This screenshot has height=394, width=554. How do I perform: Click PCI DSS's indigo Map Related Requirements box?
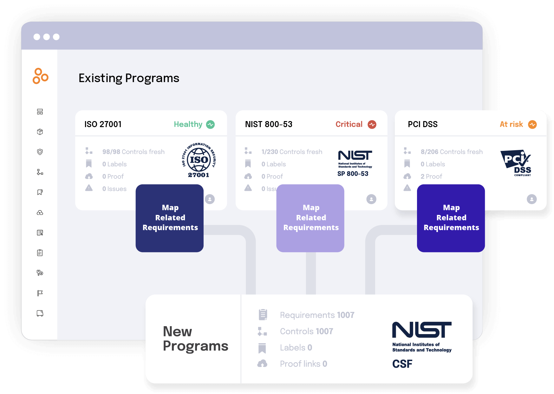click(x=451, y=218)
